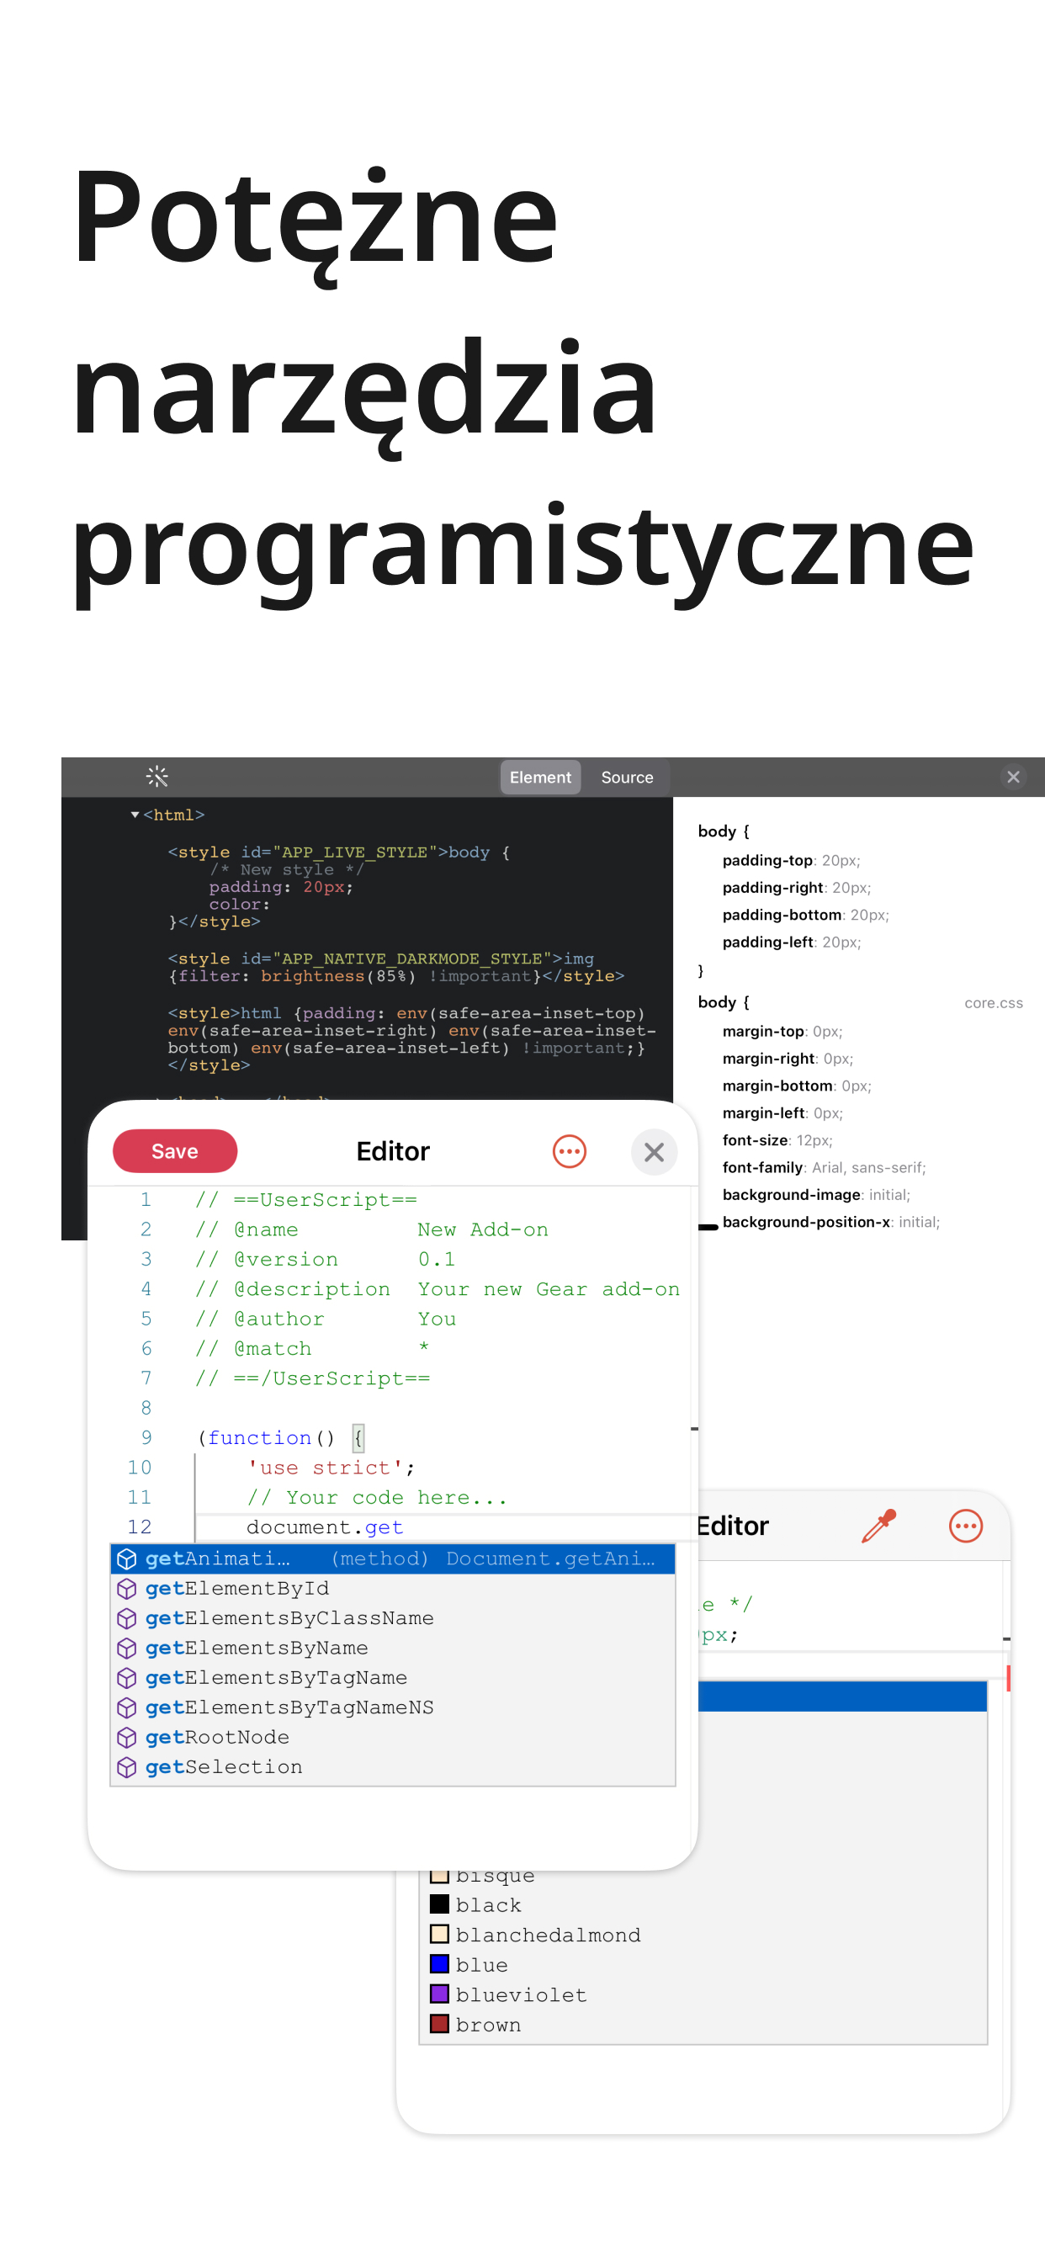Open more options in the CSS Editor window
Viewport: 1045px width, 2262px height.
tap(965, 1527)
